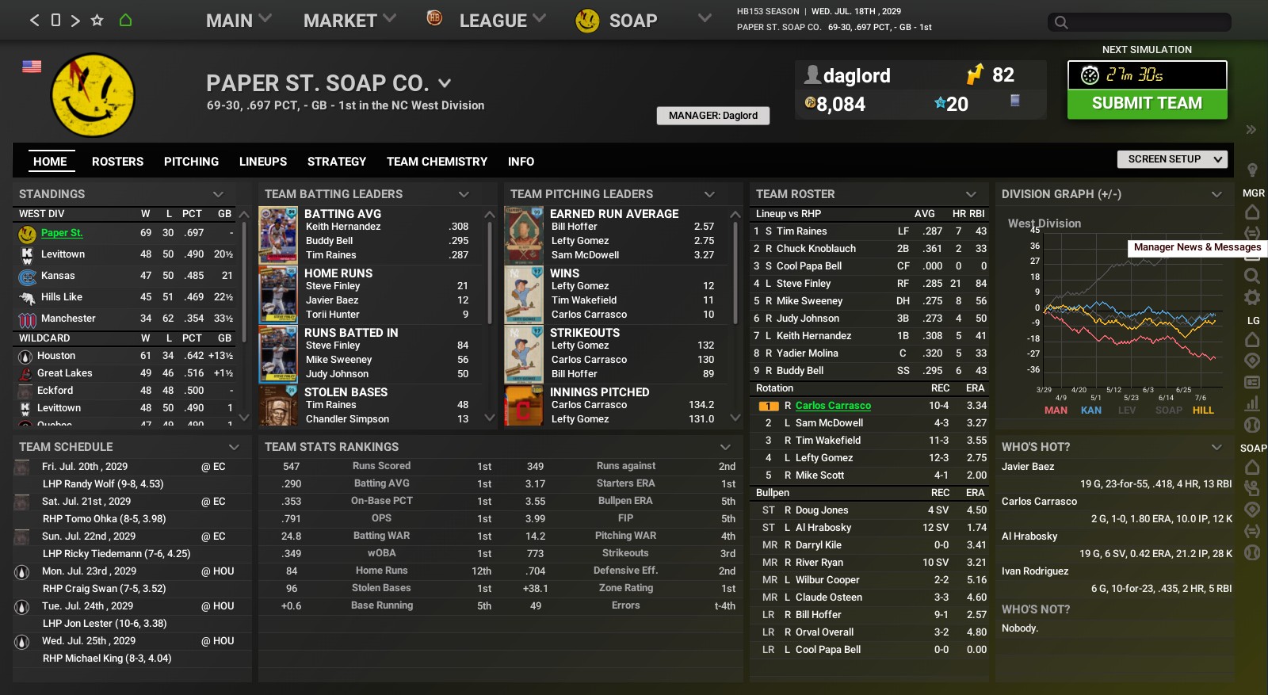Image resolution: width=1268 pixels, height=695 pixels.
Task: Click the pitching leaders scroll-down arrow
Action: (735, 417)
